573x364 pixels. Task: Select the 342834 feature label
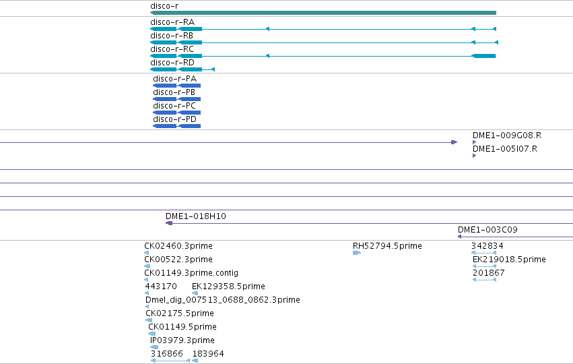click(487, 246)
